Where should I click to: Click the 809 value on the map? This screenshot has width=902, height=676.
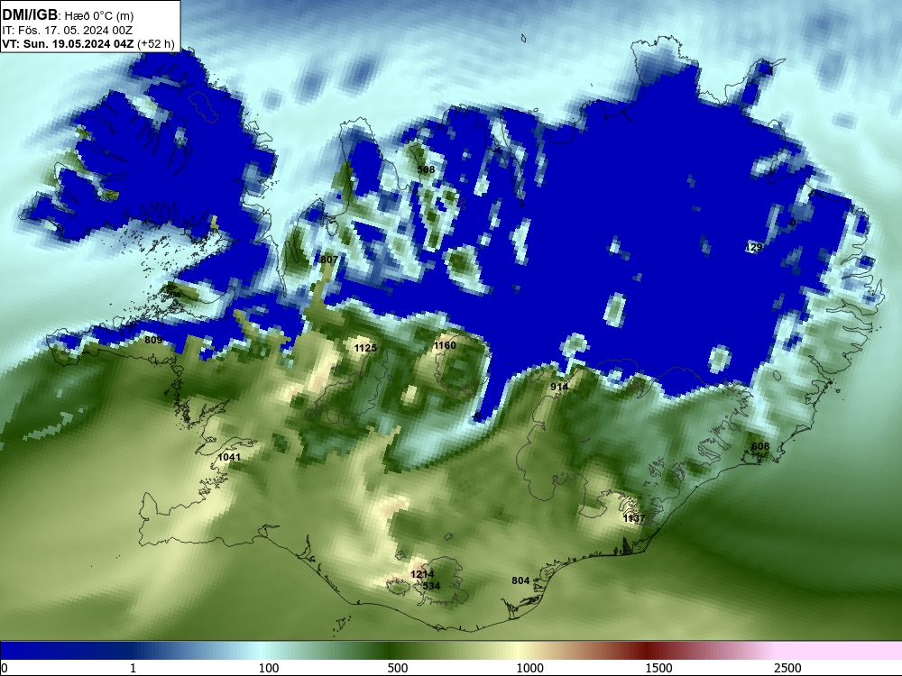[153, 340]
